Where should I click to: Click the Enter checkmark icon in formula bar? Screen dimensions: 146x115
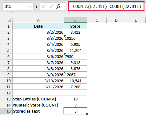pyautogui.click(x=51, y=7)
